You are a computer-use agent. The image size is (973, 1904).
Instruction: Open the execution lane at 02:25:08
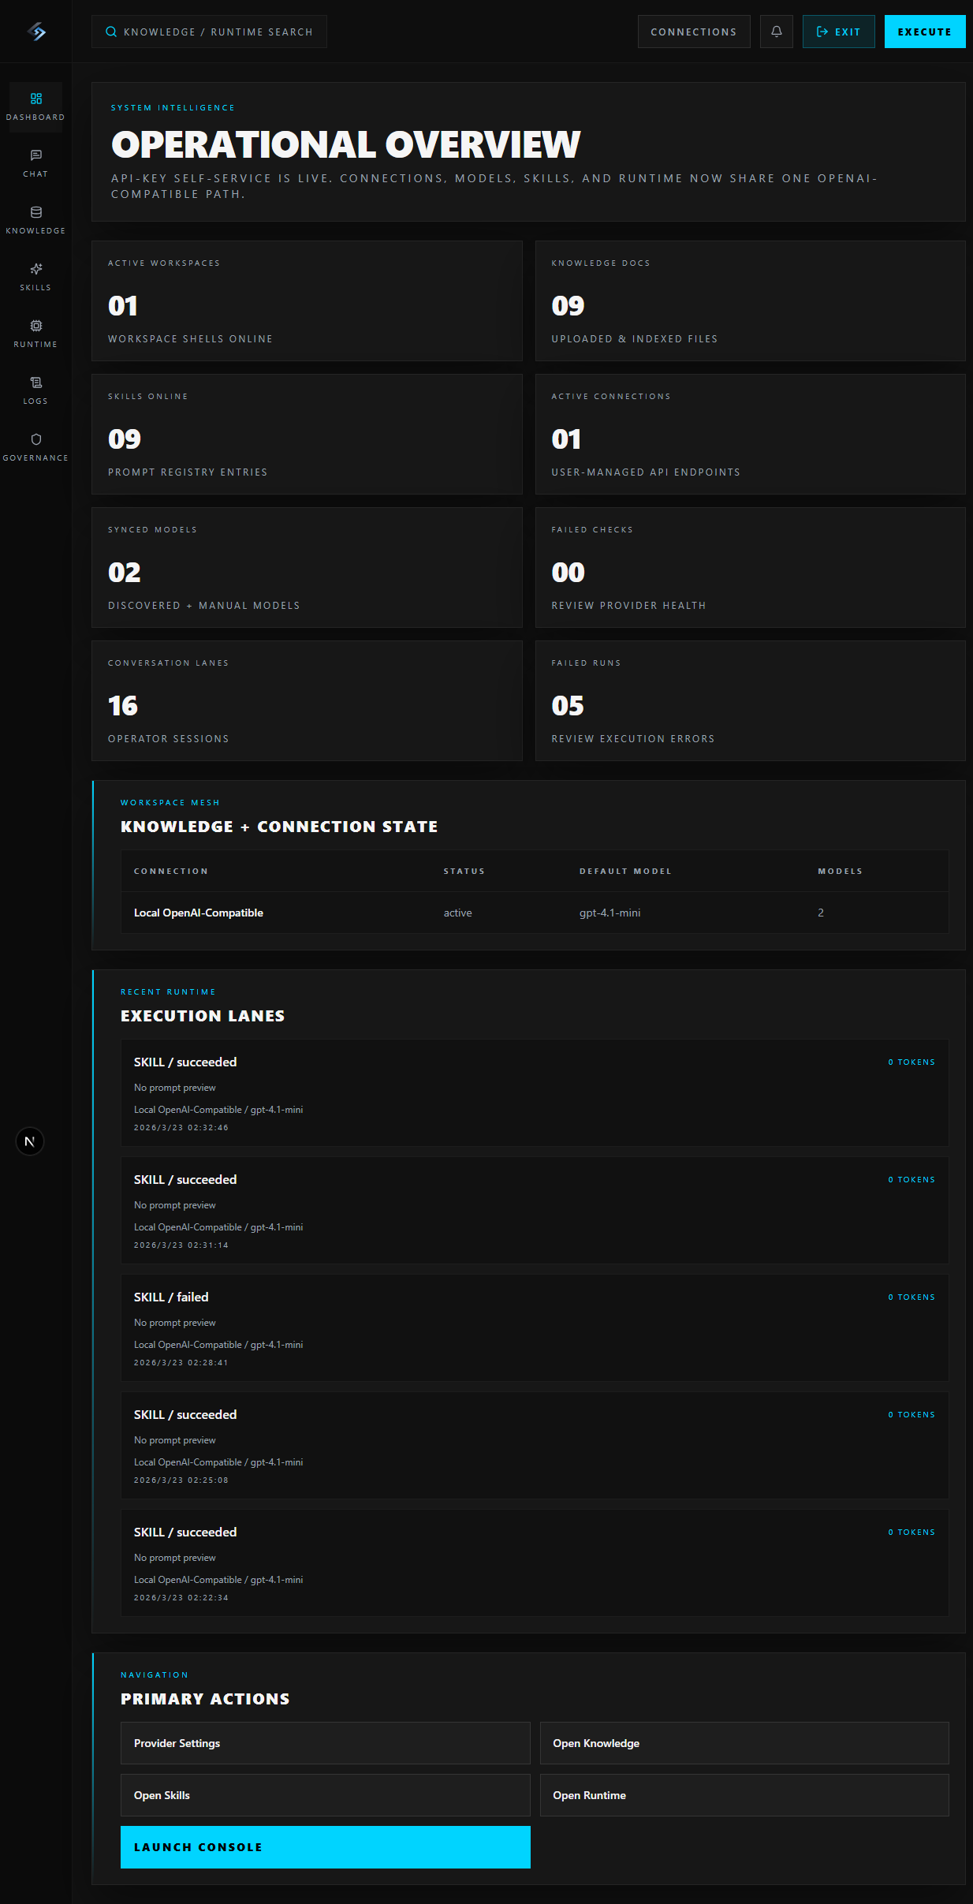point(535,1445)
